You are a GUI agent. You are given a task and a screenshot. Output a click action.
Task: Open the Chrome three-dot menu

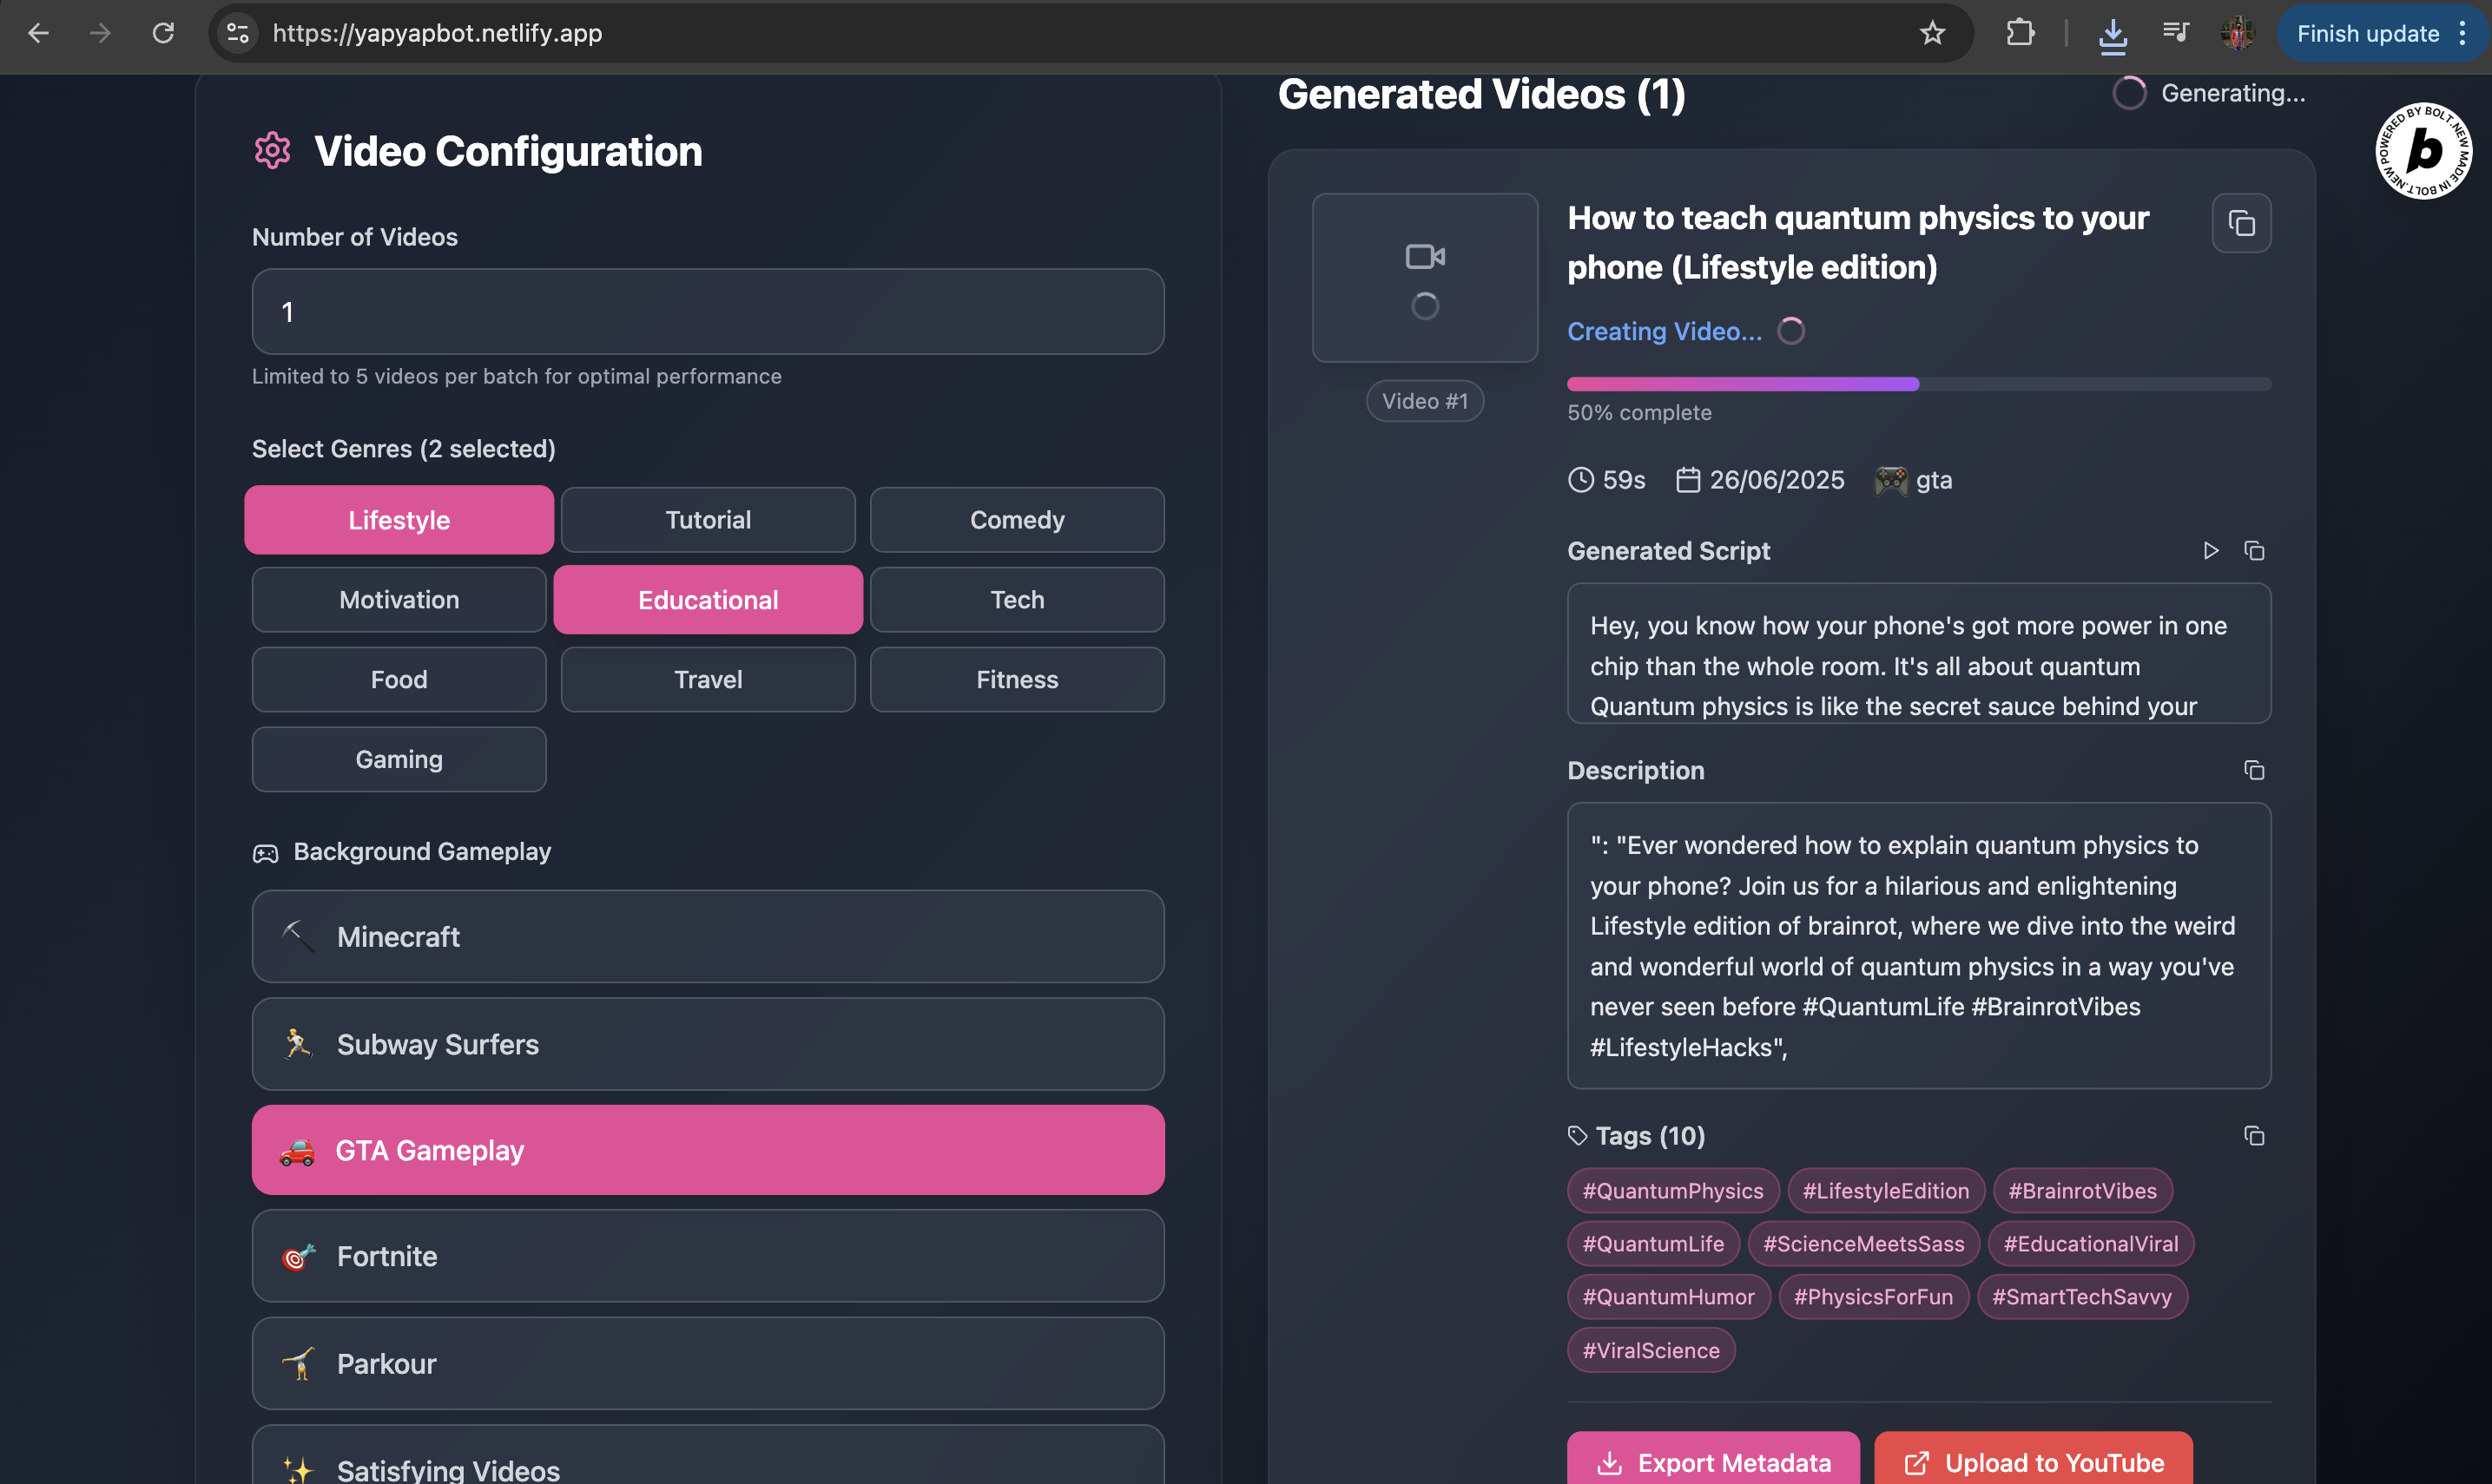[x=2462, y=34]
